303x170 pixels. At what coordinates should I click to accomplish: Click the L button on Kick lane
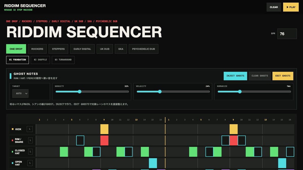tap(30, 129)
